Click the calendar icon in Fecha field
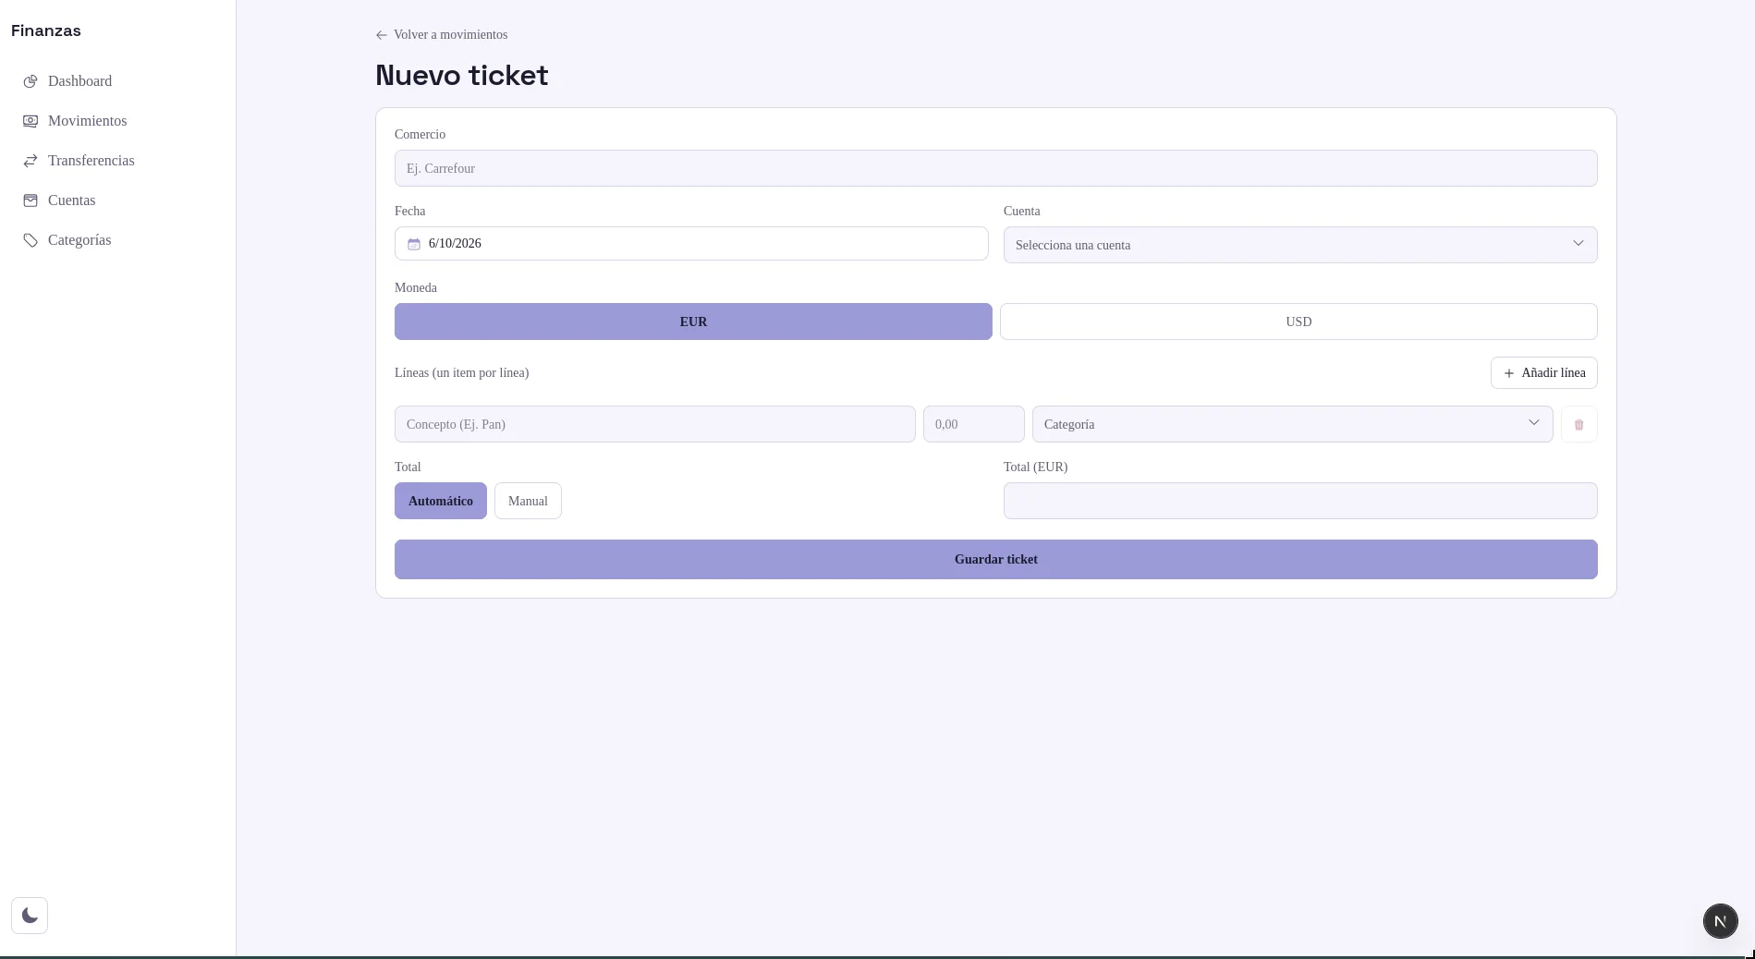This screenshot has width=1755, height=959. 414,244
